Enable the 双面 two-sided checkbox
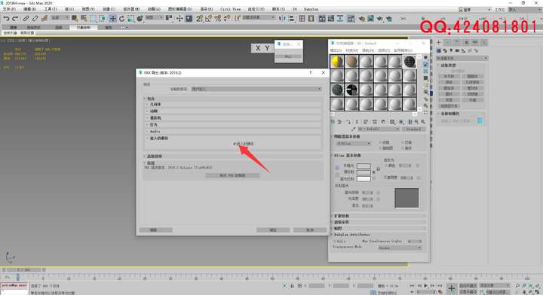 click(x=403, y=142)
